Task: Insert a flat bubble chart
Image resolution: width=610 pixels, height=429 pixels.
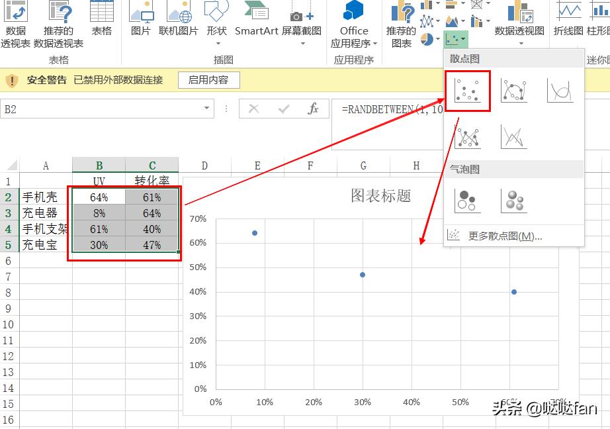Action: 468,200
